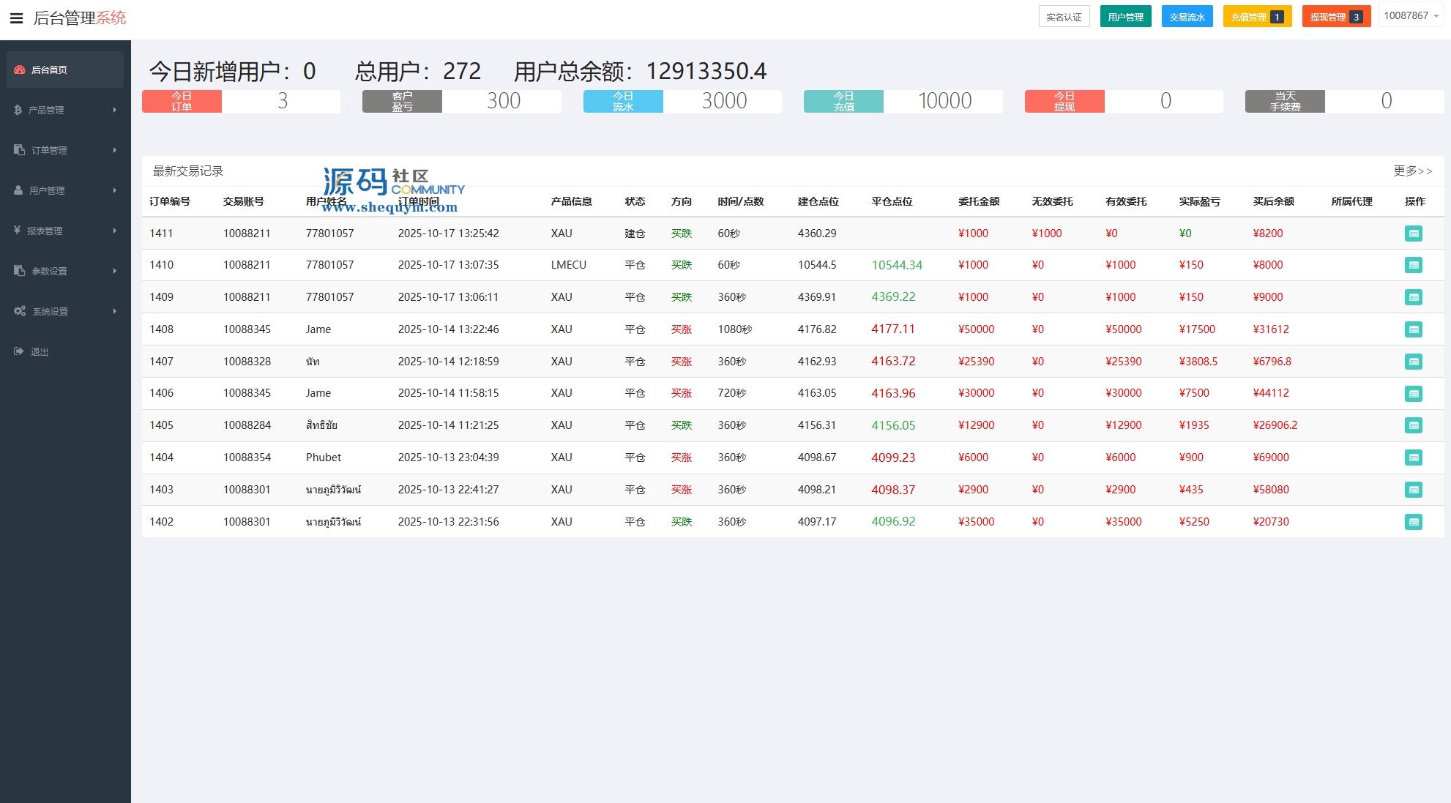Click the hamburger menu icon
The width and height of the screenshot is (1451, 803).
16,18
